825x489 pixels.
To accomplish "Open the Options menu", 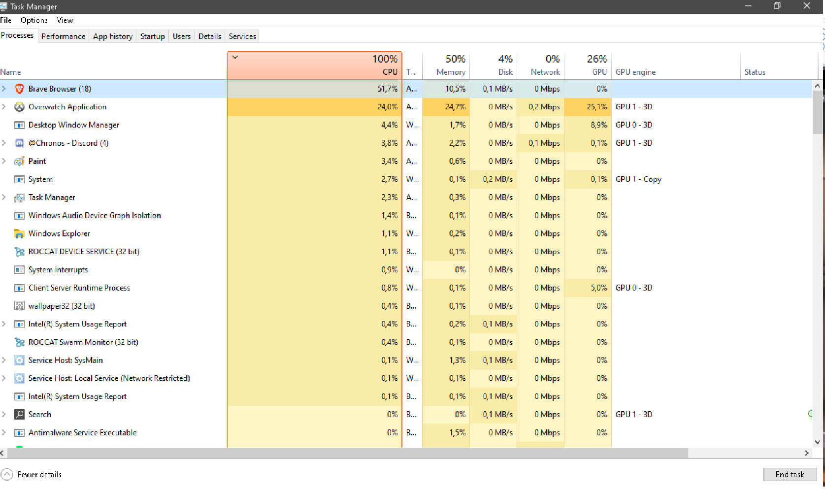I will click(x=34, y=20).
